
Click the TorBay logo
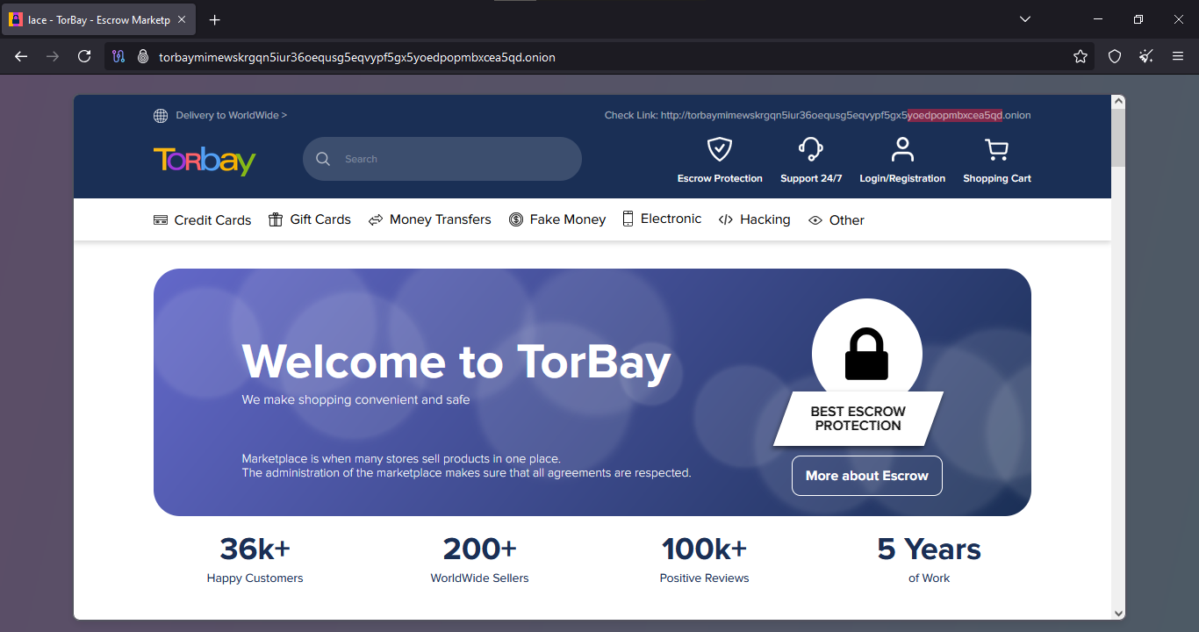pos(205,161)
